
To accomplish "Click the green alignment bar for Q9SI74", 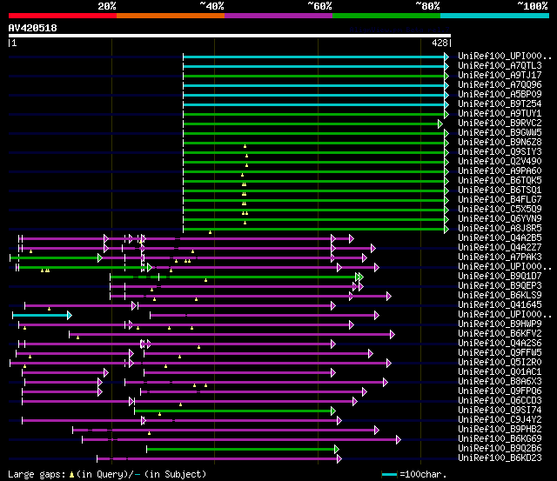I will pos(232,411).
